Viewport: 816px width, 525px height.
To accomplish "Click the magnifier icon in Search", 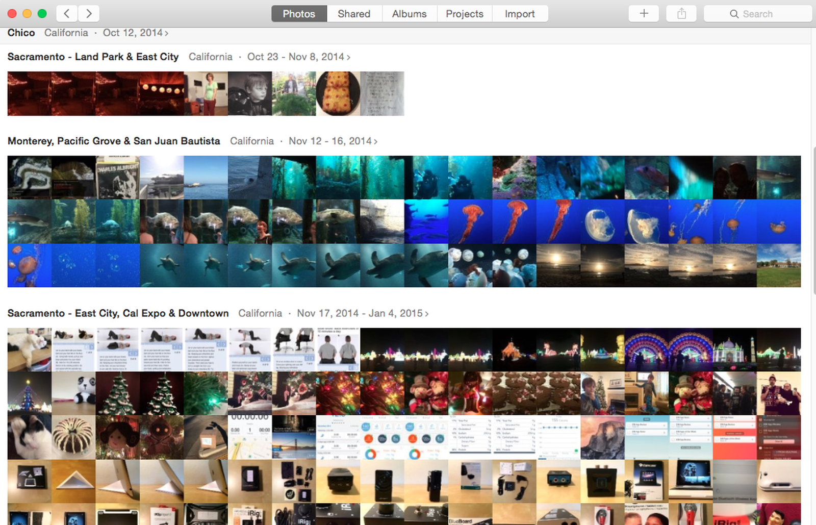I will point(734,14).
